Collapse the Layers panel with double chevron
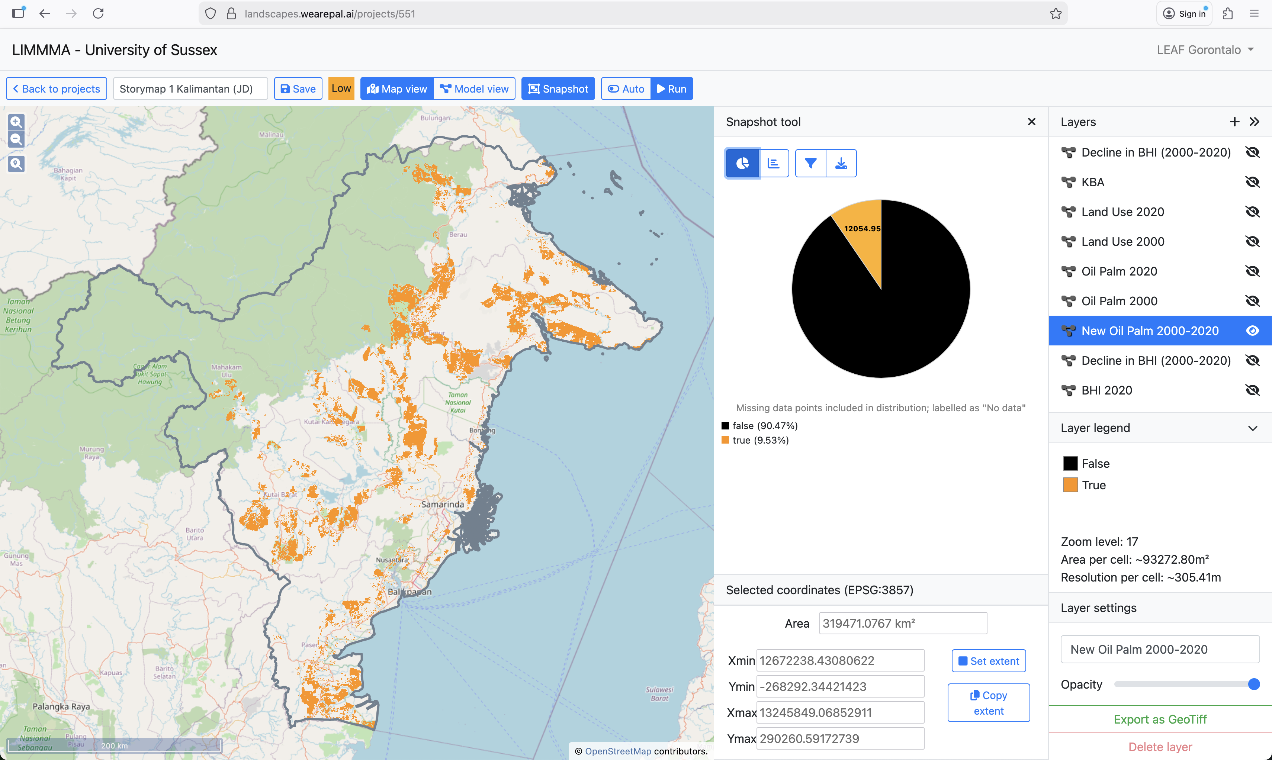 (1255, 122)
